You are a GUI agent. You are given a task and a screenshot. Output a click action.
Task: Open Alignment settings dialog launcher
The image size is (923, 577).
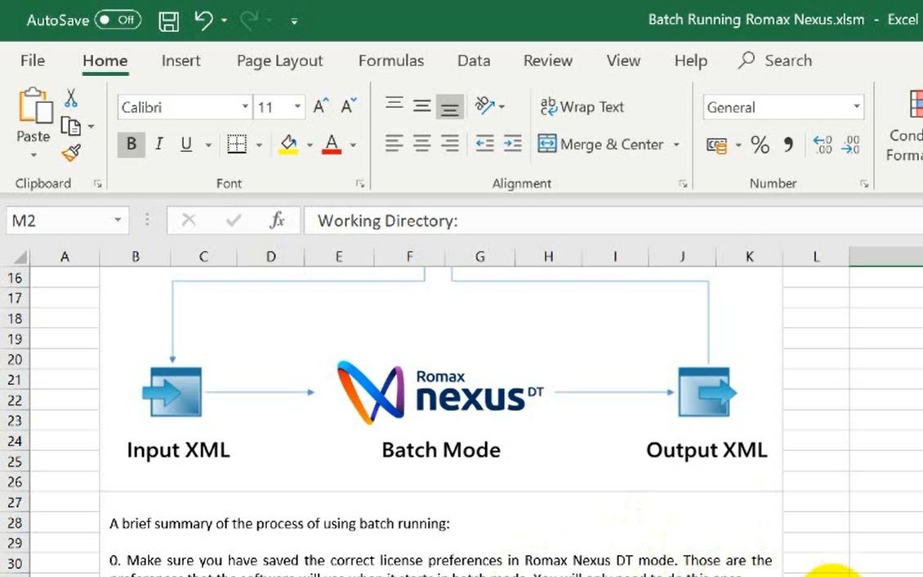coord(683,184)
